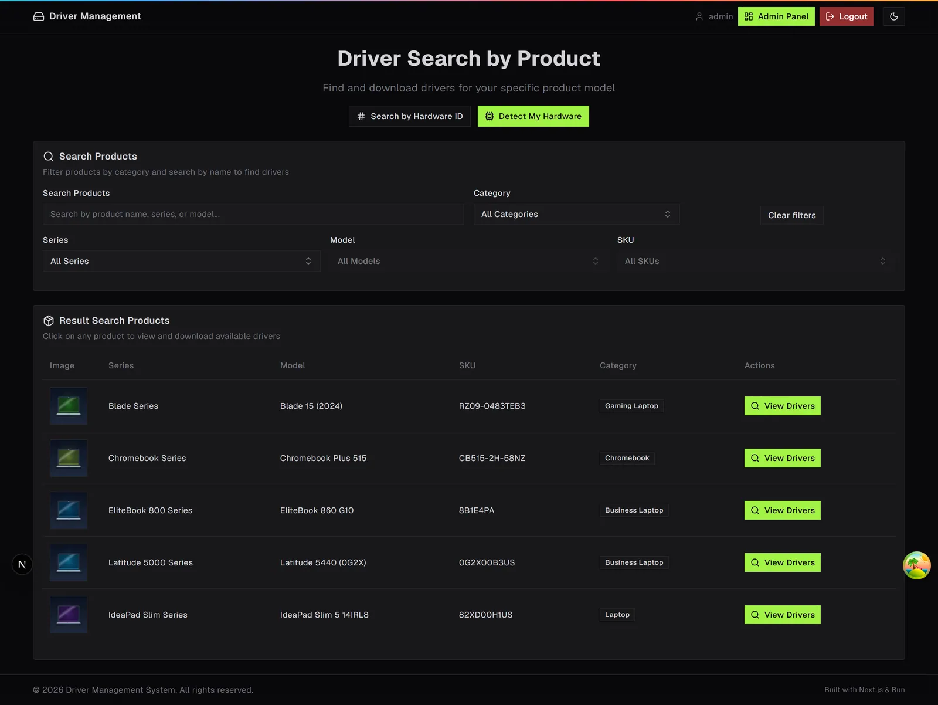The width and height of the screenshot is (938, 705).
Task: Open Search by Hardware ID
Action: [x=410, y=116]
